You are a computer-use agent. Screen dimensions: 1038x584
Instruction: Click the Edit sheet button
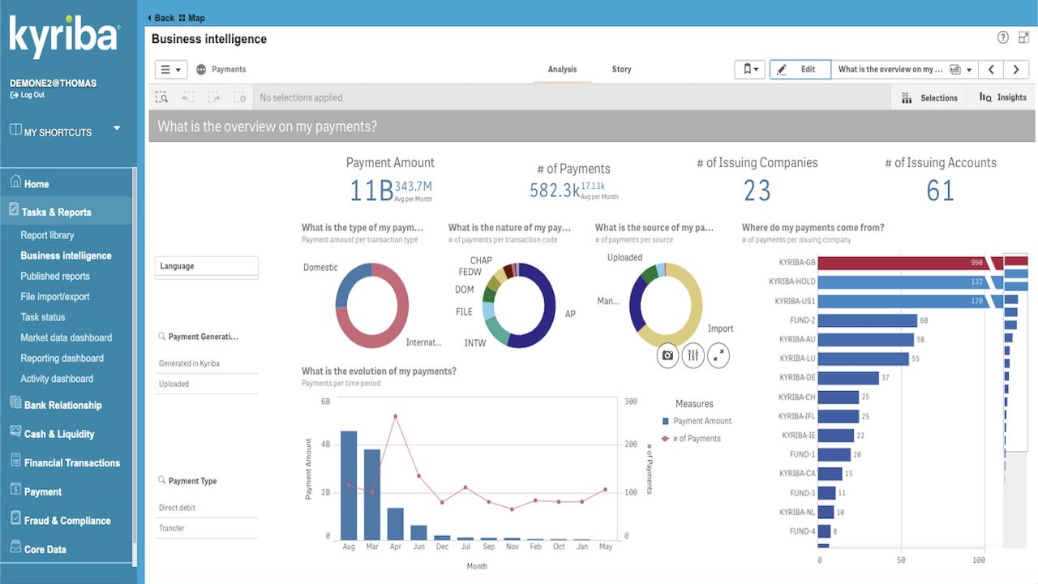(800, 70)
